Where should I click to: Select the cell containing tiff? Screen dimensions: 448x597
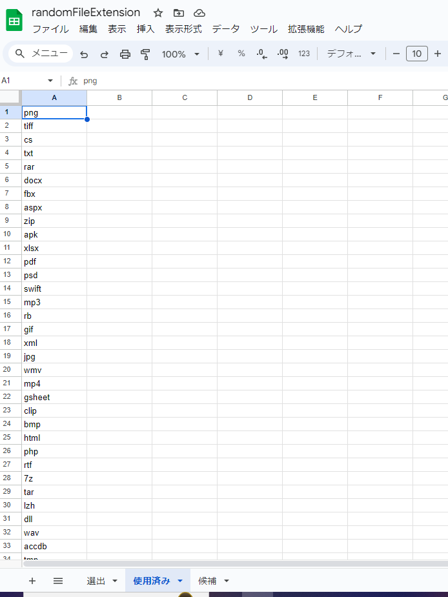pos(54,126)
